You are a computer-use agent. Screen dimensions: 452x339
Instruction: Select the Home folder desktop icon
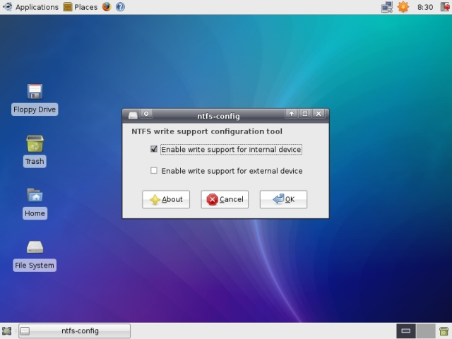coord(35,203)
